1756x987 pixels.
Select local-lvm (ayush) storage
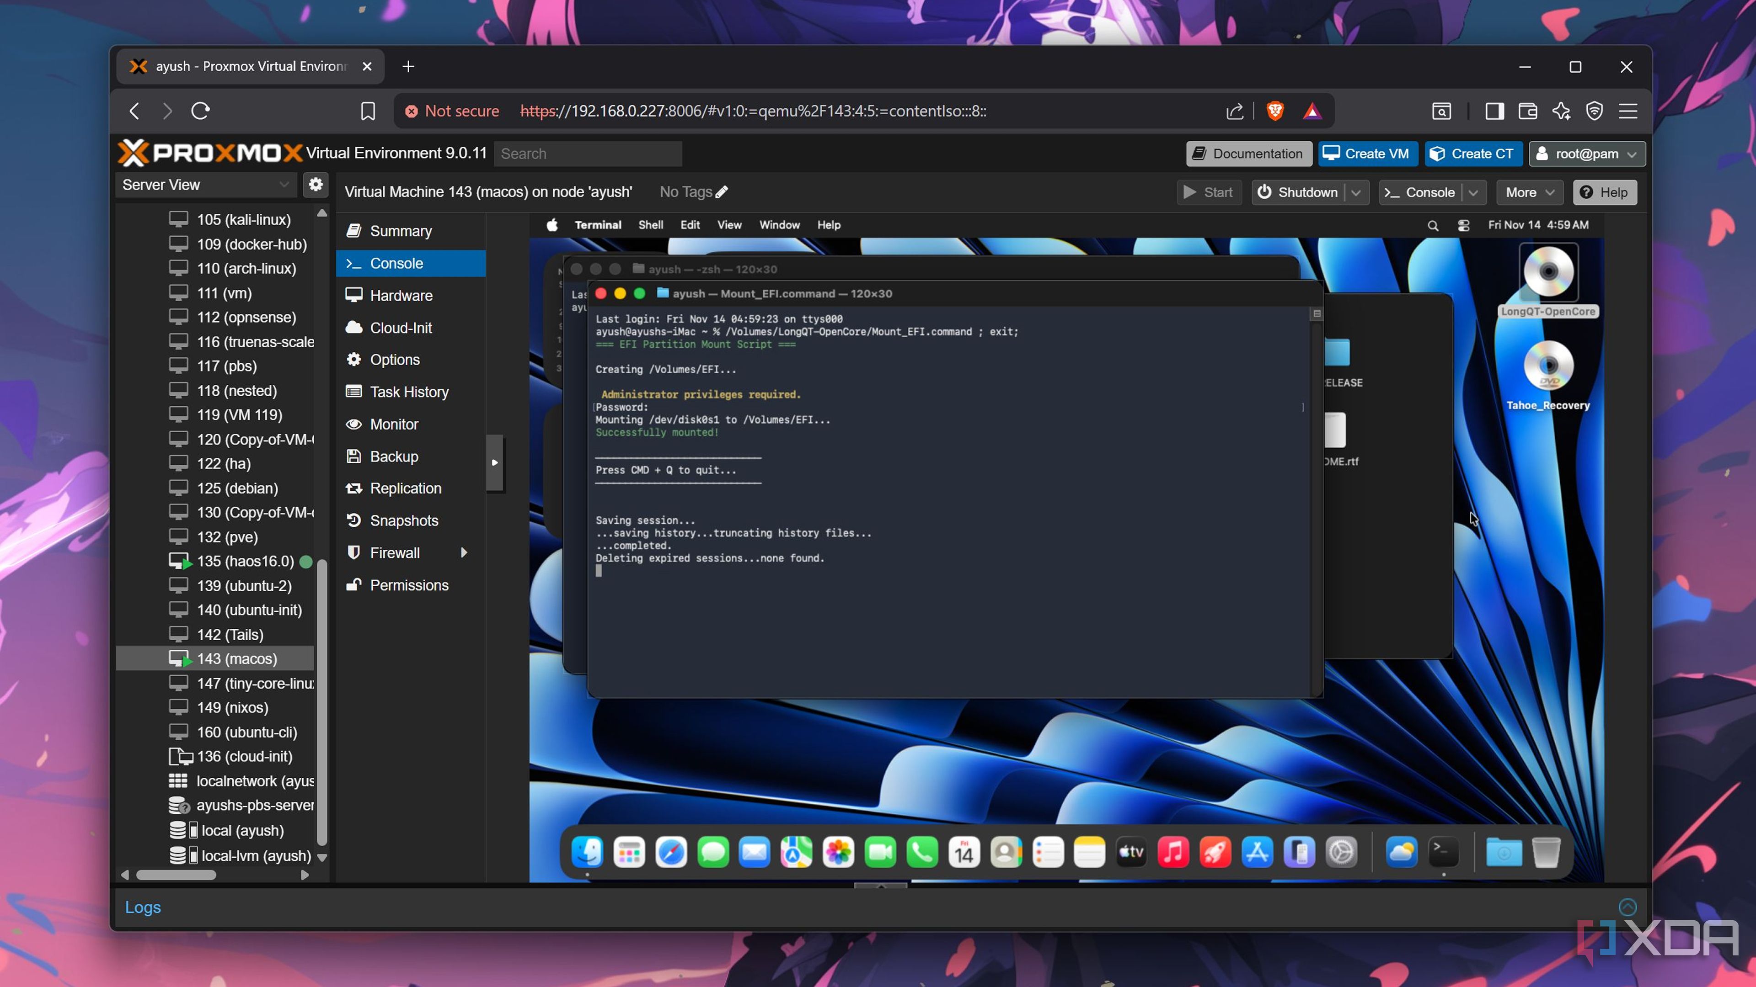(256, 855)
